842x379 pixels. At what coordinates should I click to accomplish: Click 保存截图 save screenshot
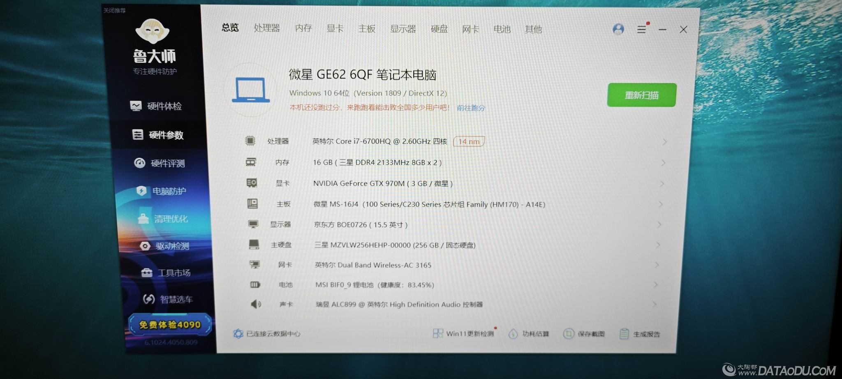click(584, 334)
